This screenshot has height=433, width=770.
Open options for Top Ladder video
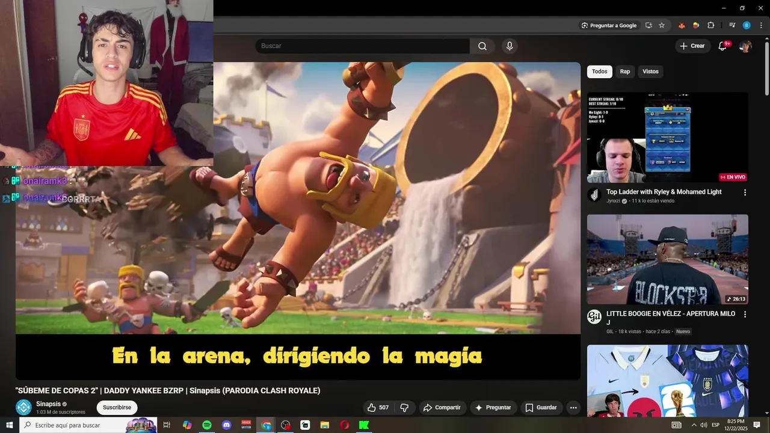tap(745, 192)
